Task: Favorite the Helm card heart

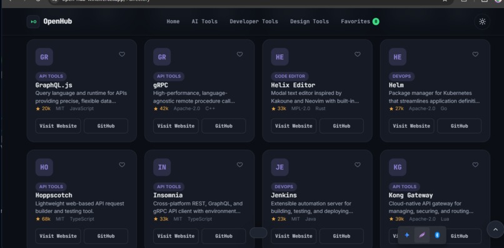Action: coord(475,54)
